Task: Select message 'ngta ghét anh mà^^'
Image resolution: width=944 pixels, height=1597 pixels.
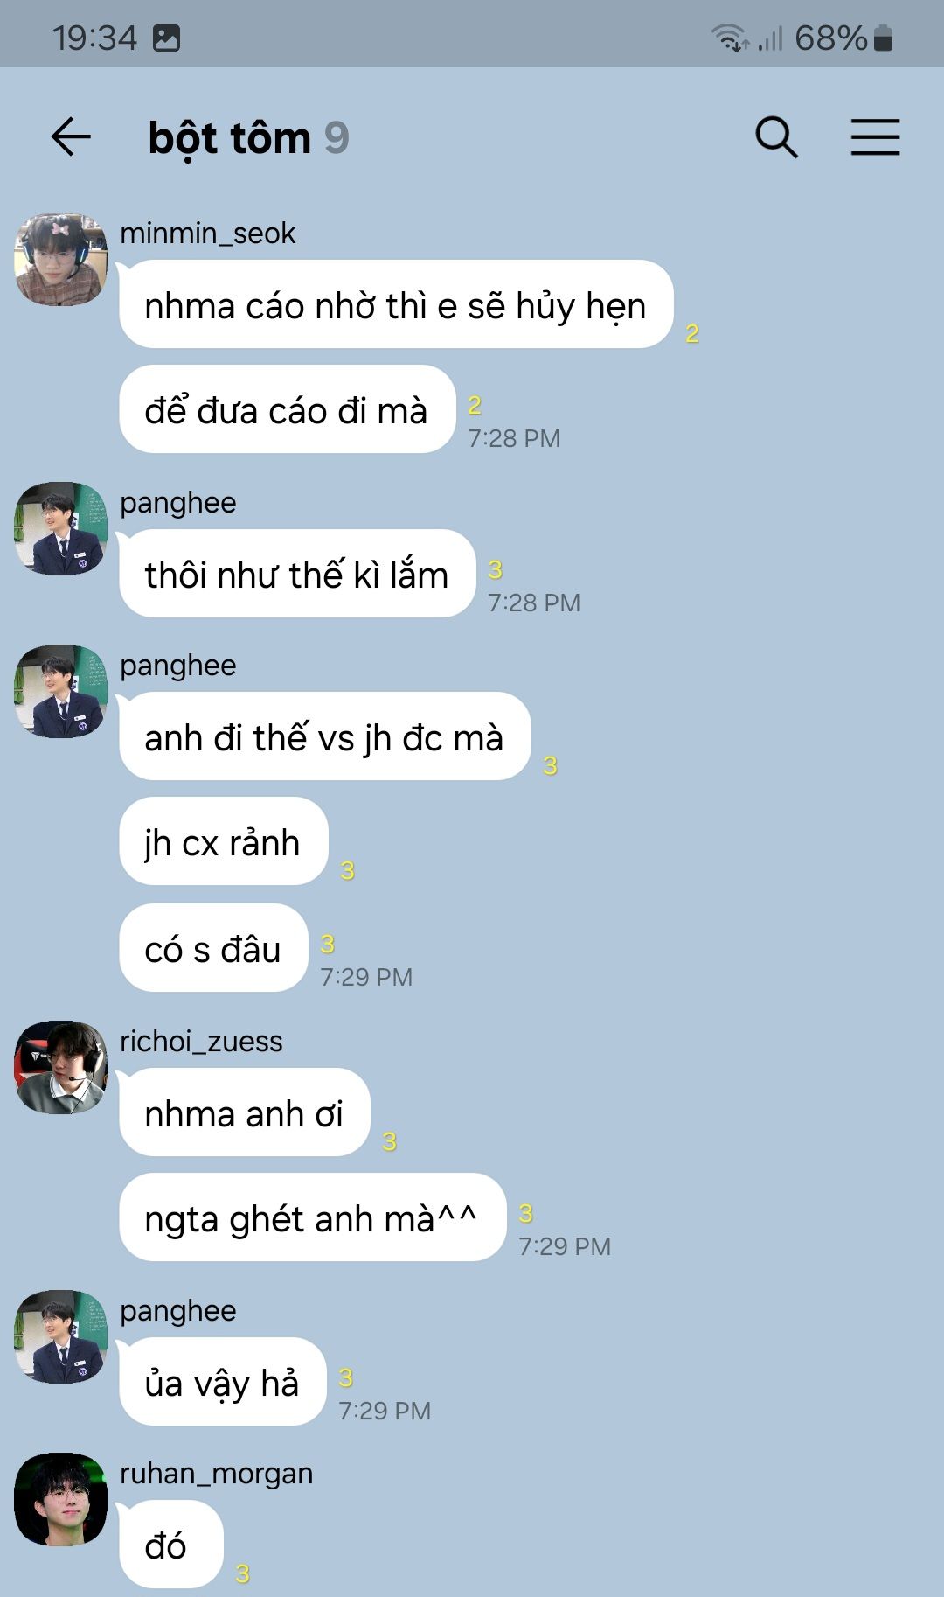Action: pyautogui.click(x=313, y=1217)
